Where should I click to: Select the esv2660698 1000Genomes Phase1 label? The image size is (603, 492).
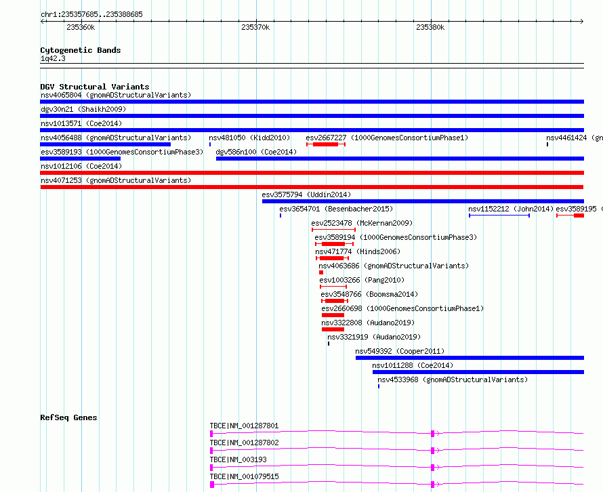pyautogui.click(x=402, y=308)
